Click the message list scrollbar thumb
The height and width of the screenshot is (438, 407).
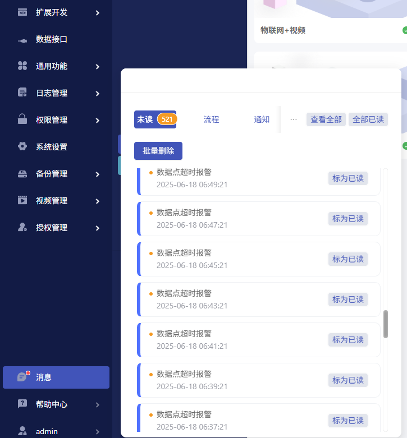click(x=386, y=324)
